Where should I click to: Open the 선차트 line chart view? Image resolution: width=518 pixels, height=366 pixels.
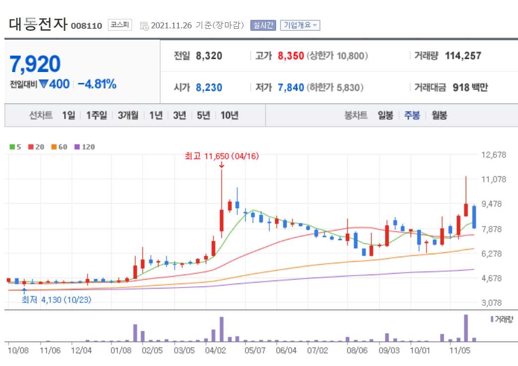[x=41, y=115]
